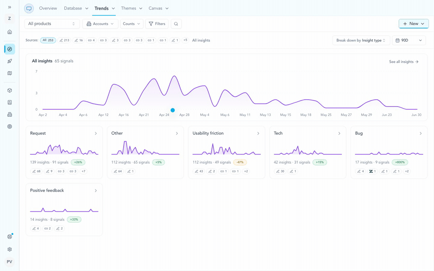Open Break down by Insight type selector

(361, 40)
